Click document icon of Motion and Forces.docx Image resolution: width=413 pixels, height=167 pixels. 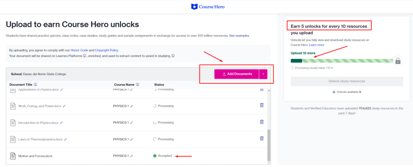point(13,156)
